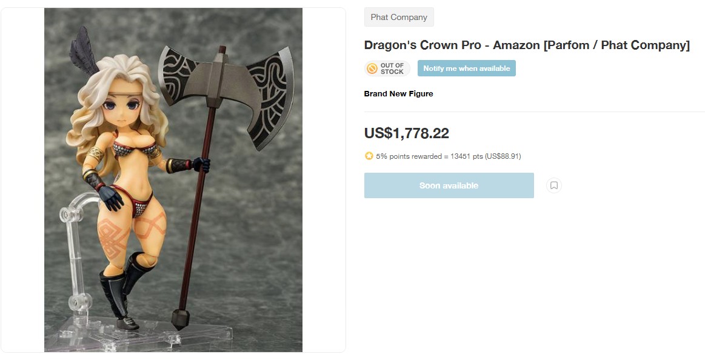705x360 pixels.
Task: Click the 5% points rewarded text
Action: point(409,156)
